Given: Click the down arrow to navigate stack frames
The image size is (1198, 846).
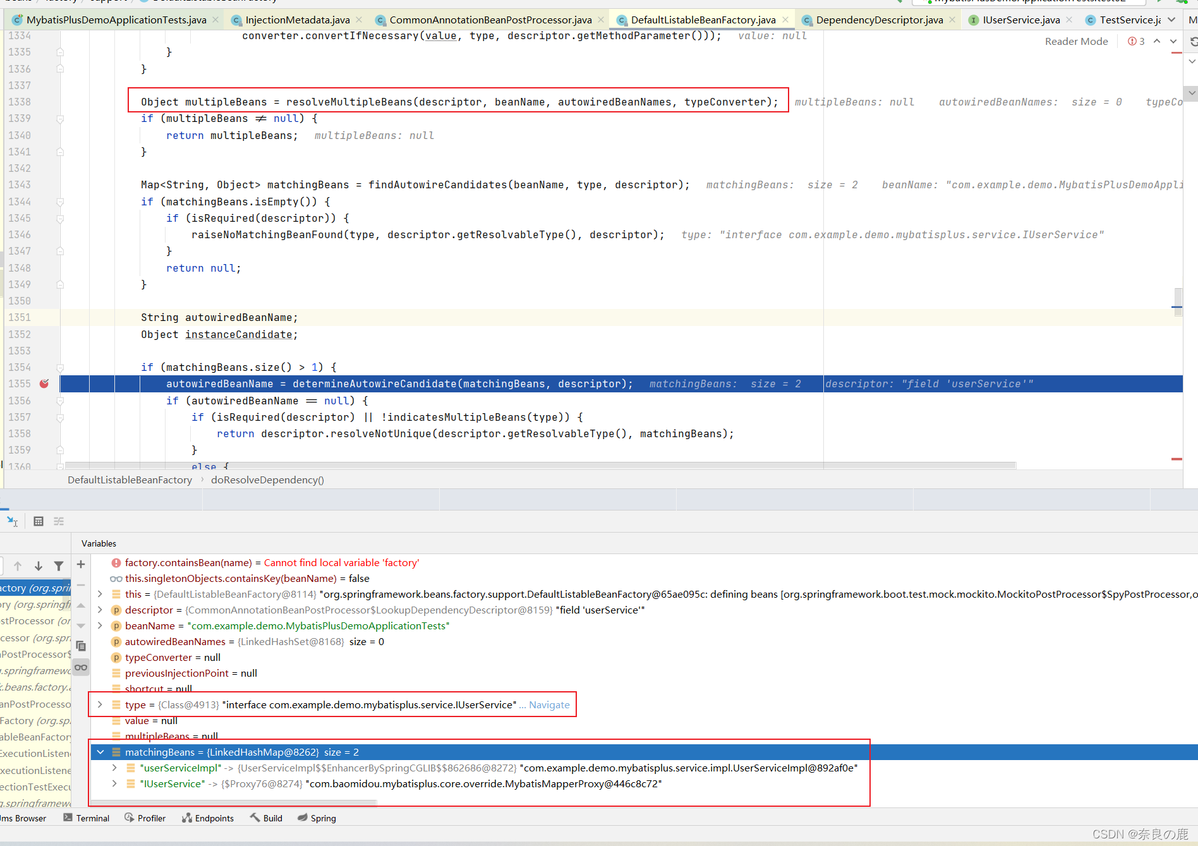Looking at the screenshot, I should pos(38,565).
